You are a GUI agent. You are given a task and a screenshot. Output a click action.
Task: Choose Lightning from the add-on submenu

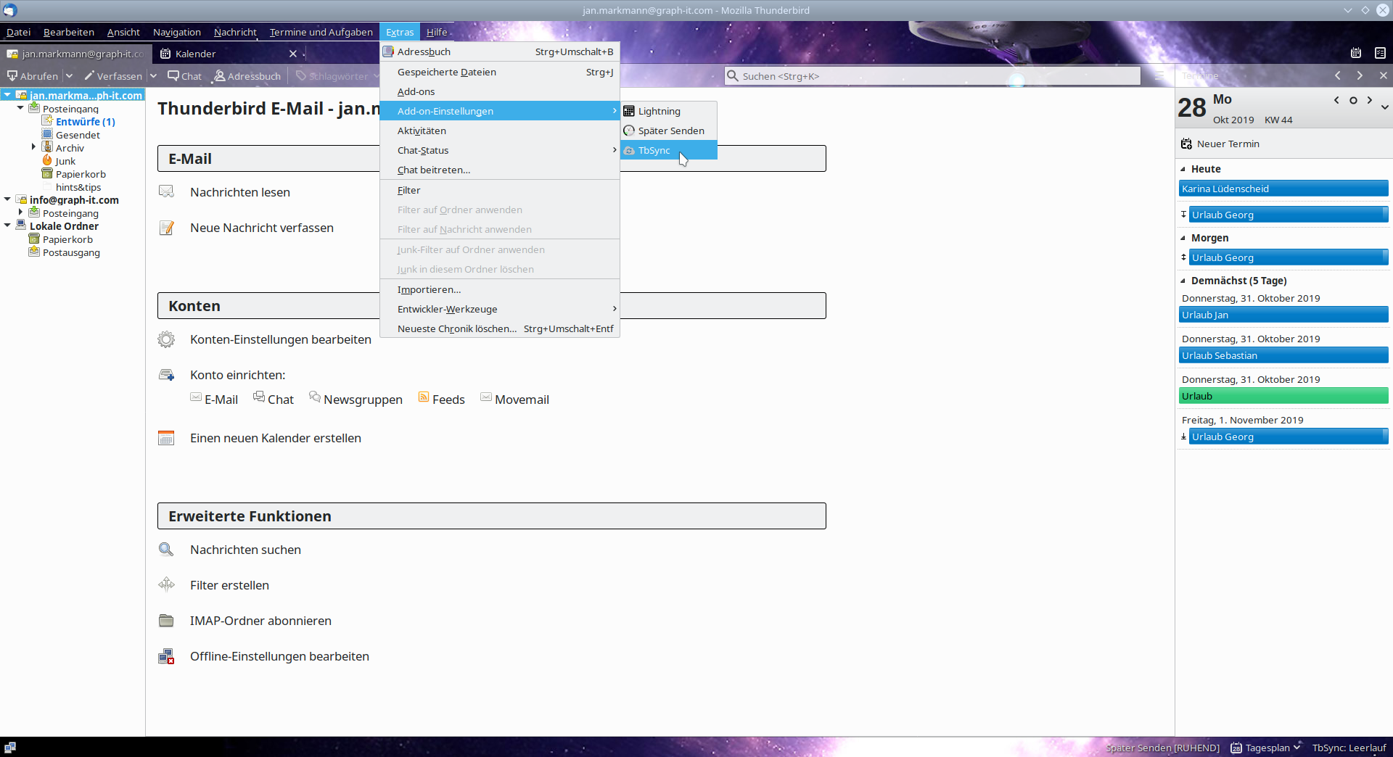pos(659,111)
